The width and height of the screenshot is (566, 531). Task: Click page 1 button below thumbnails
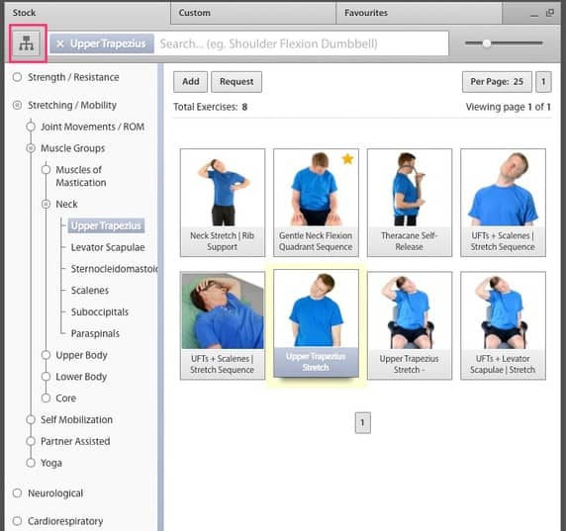click(x=363, y=422)
